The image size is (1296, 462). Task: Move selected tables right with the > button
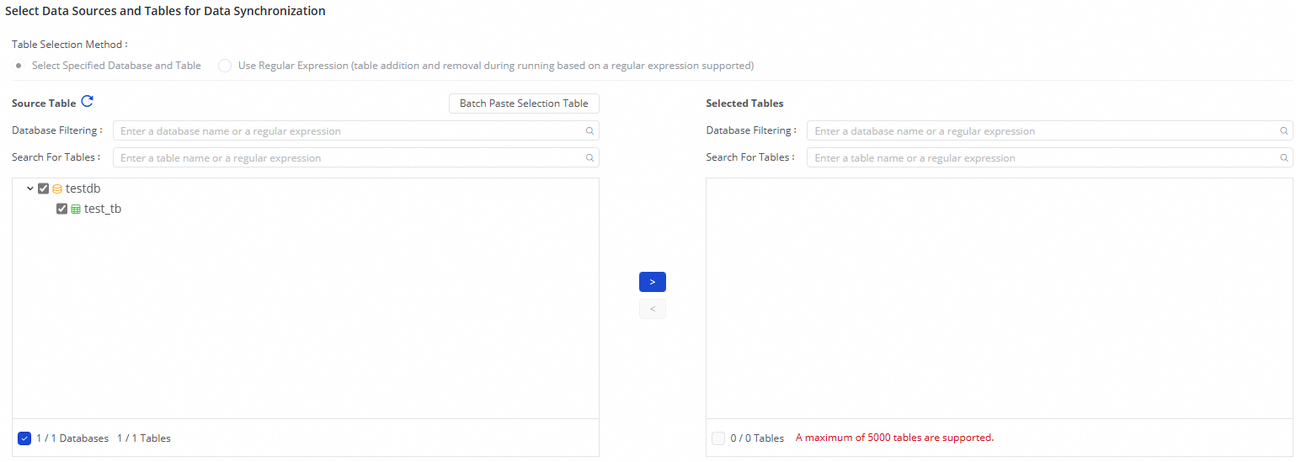click(x=652, y=282)
